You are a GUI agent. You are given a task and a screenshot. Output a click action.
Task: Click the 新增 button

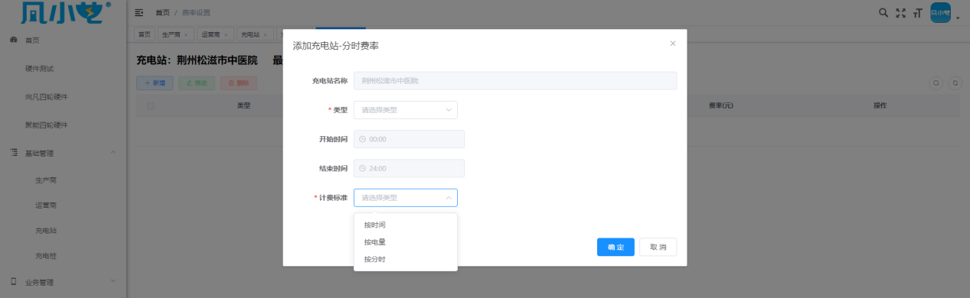click(x=155, y=83)
